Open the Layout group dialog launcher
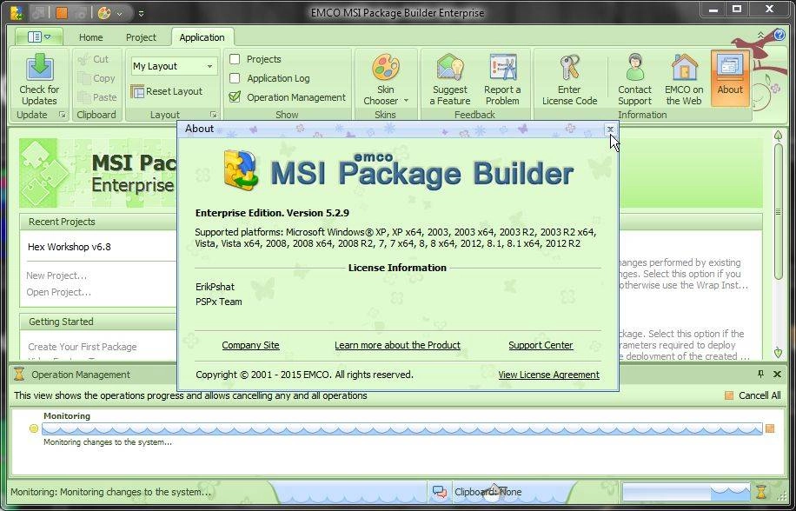Viewport: 796px width, 511px height. [x=214, y=116]
